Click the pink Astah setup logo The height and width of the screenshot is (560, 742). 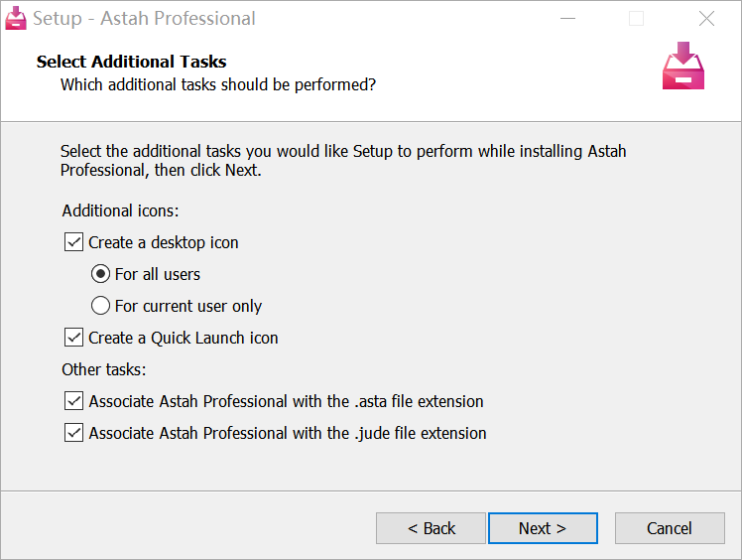pyautogui.click(x=682, y=66)
